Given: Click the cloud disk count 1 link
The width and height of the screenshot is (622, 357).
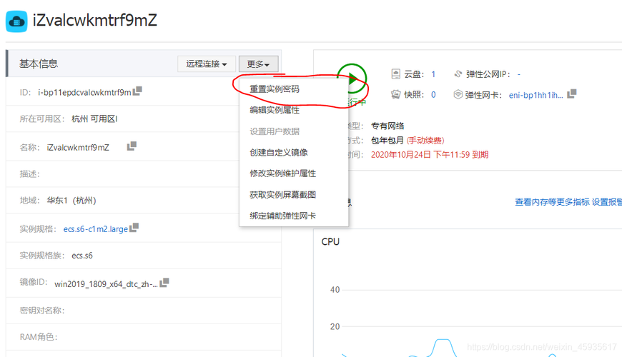Looking at the screenshot, I should [x=433, y=74].
